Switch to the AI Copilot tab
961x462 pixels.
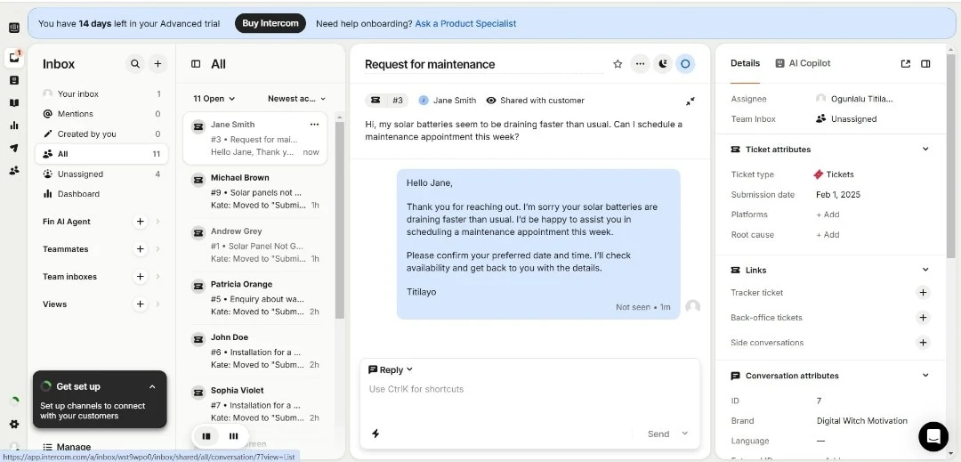click(803, 63)
